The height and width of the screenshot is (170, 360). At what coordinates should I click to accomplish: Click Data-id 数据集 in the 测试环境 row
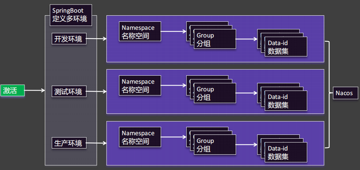coord(286,101)
